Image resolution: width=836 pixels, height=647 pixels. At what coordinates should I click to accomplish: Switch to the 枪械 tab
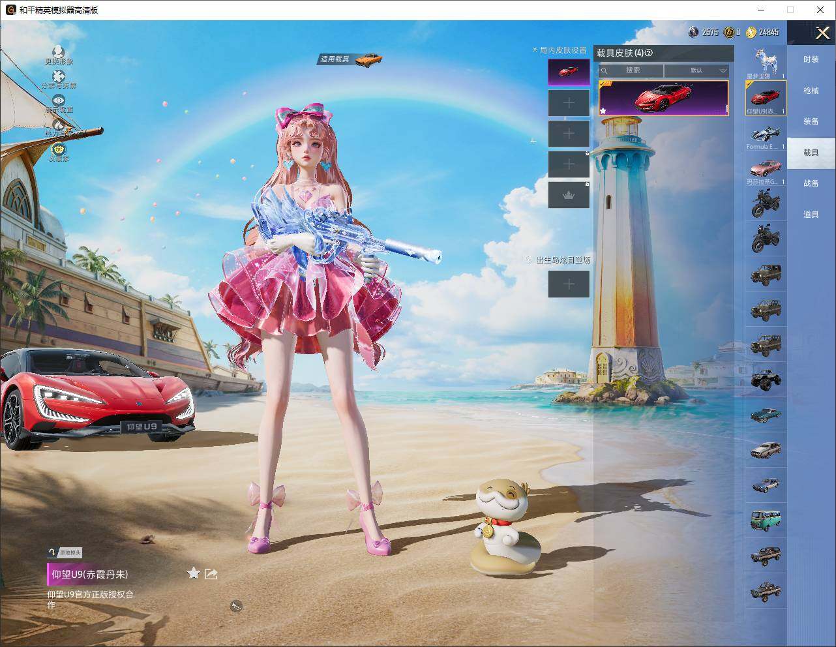point(811,91)
